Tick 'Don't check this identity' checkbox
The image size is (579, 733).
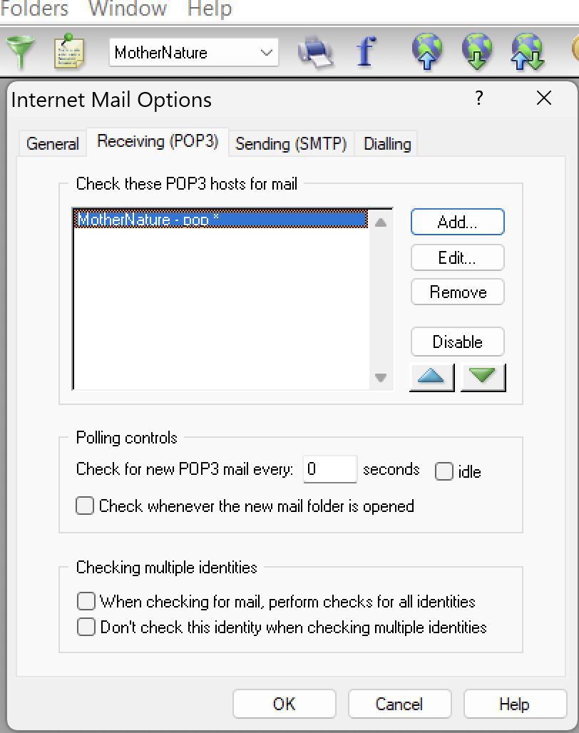86,627
